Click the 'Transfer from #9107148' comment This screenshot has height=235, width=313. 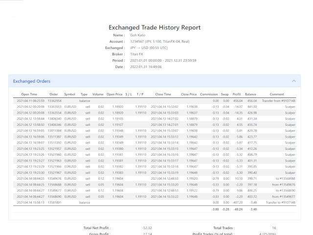point(278,101)
